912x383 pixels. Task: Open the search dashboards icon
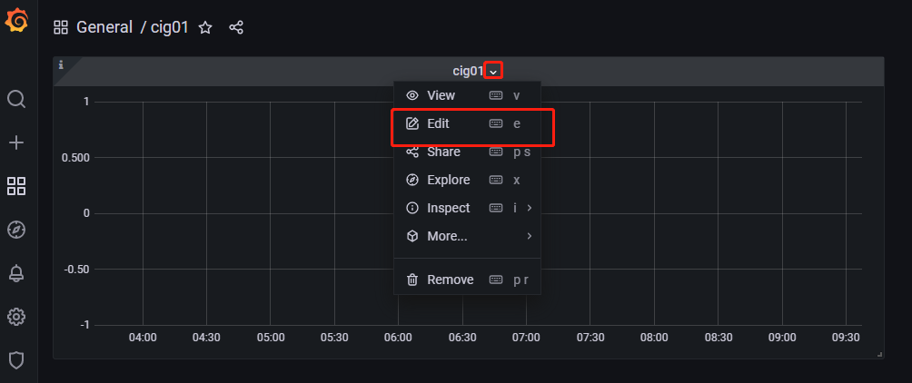(x=16, y=99)
